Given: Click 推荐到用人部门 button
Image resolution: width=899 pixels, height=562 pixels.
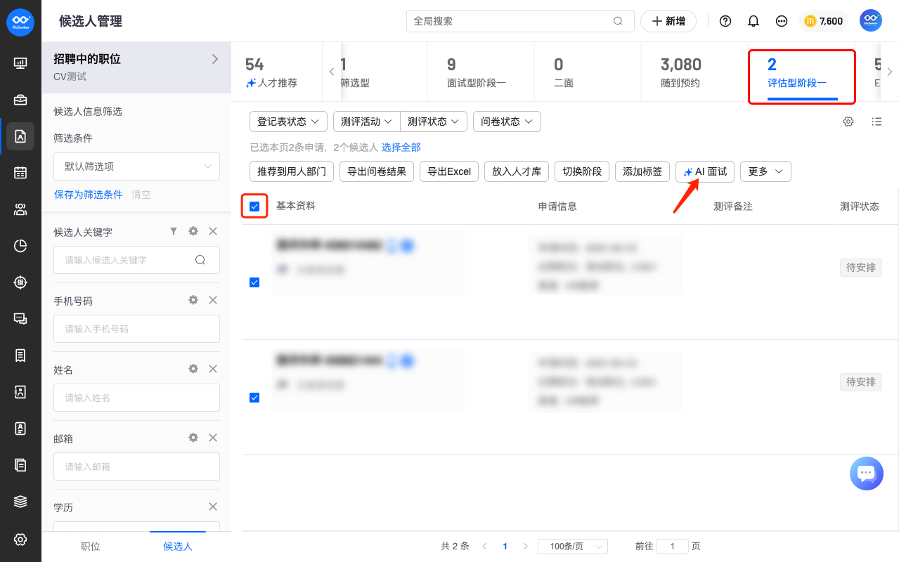Looking at the screenshot, I should pos(292,171).
